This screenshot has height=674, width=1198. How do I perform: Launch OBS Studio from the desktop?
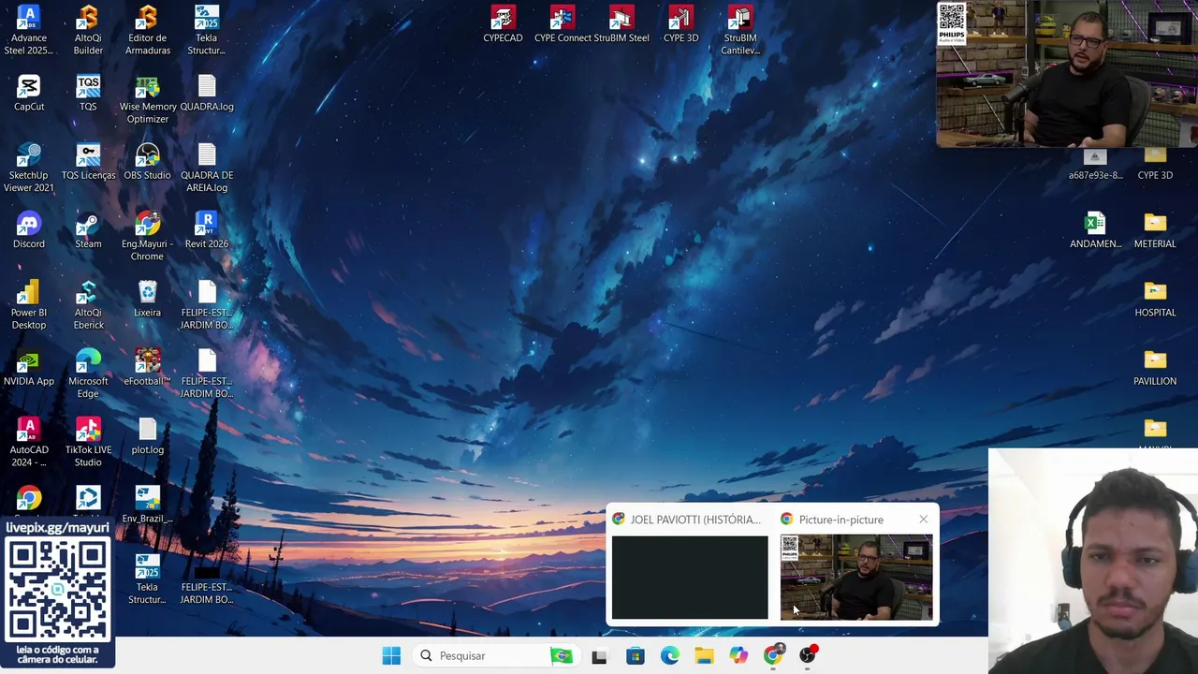147,162
